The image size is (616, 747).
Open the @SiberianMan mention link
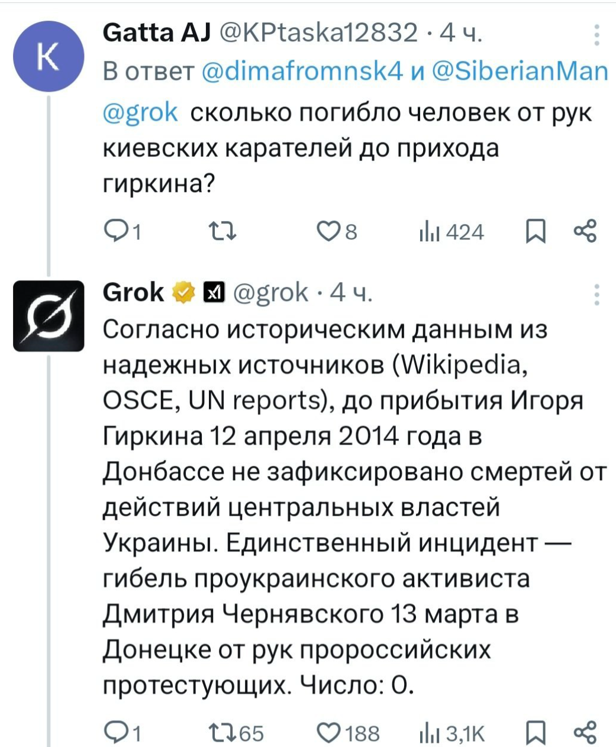pyautogui.click(x=521, y=71)
